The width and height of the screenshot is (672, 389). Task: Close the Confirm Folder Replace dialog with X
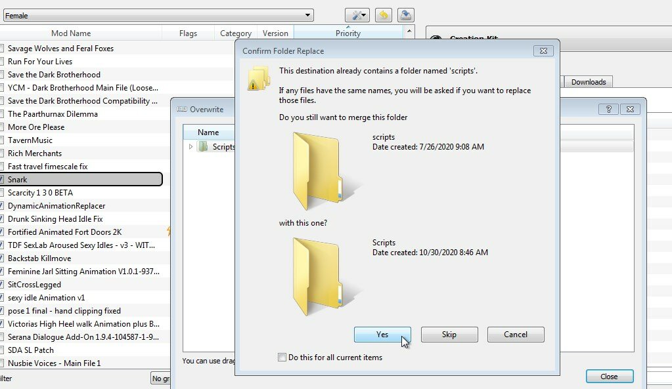[543, 51]
